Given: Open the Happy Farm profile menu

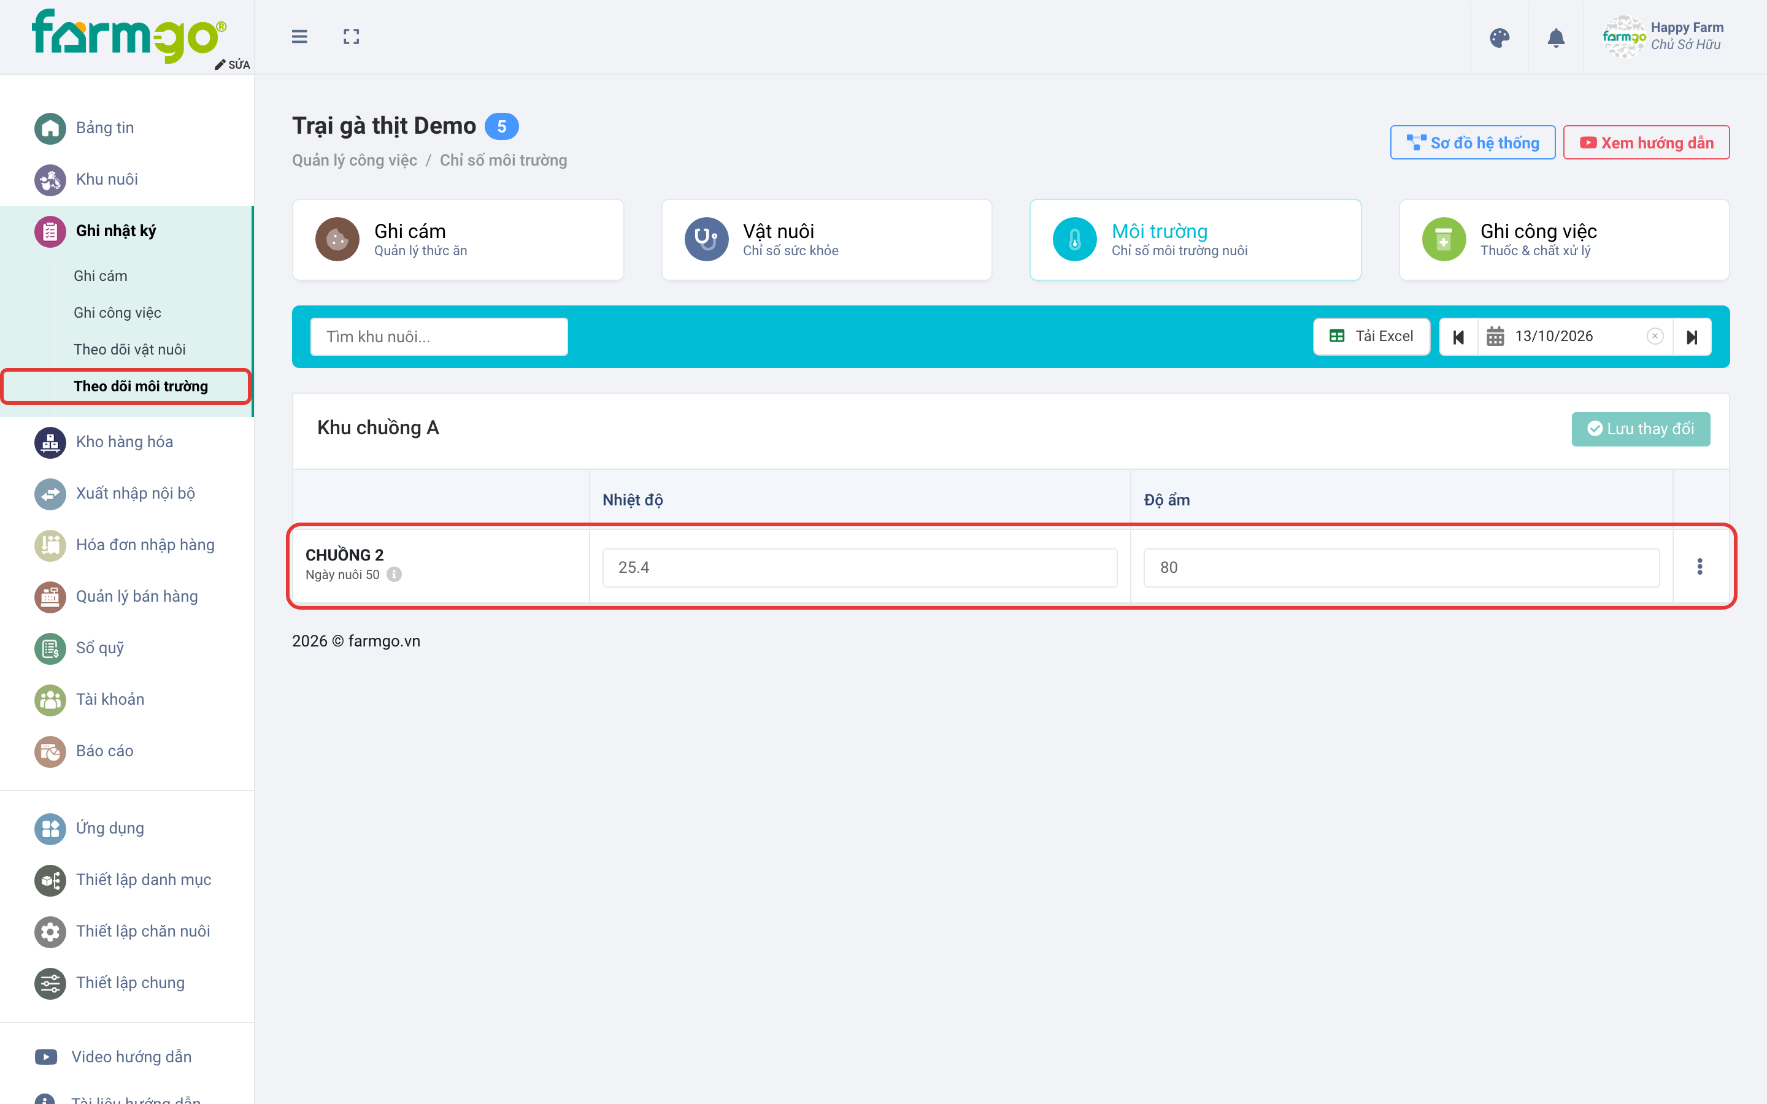Looking at the screenshot, I should click(x=1663, y=37).
